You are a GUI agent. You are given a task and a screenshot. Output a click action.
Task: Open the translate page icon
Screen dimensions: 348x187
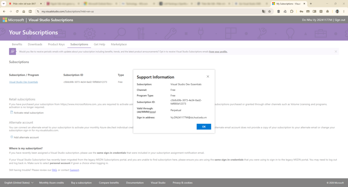[263, 11]
